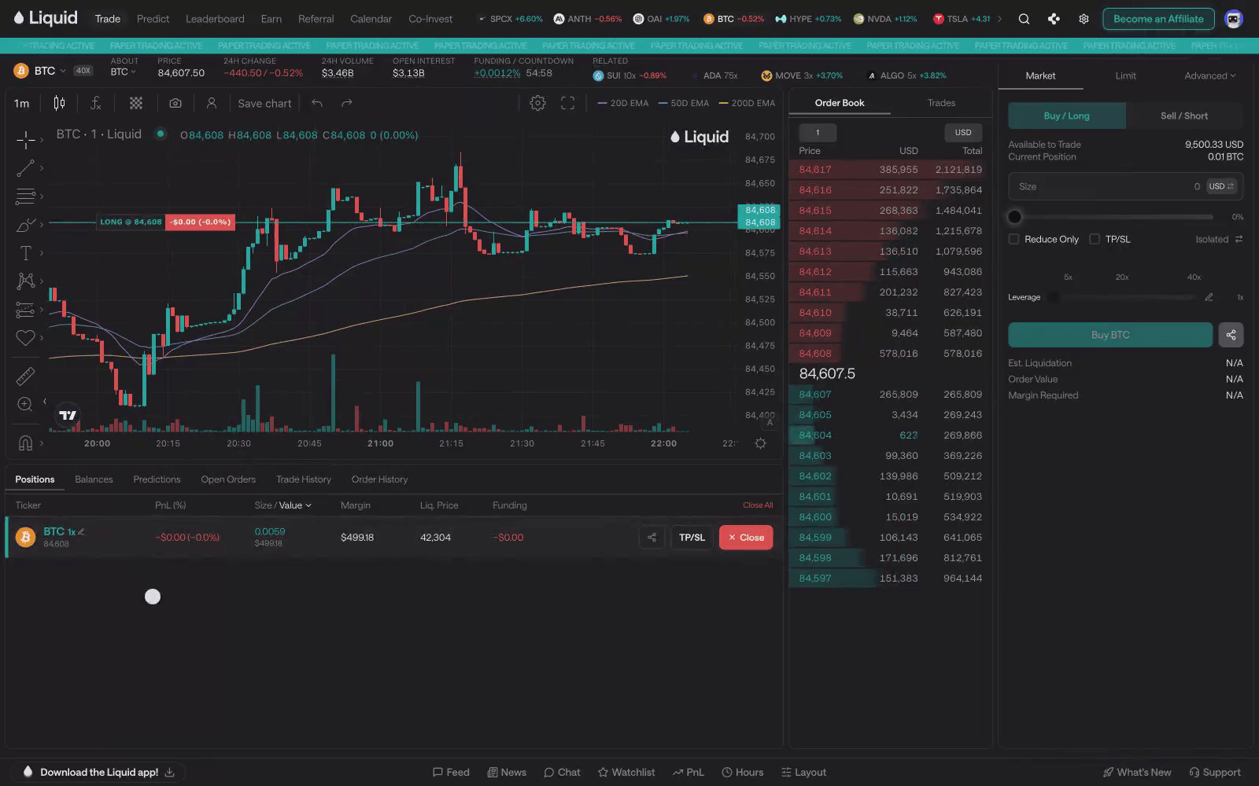
Task: Select the brush drawing tool
Action: (x=25, y=225)
